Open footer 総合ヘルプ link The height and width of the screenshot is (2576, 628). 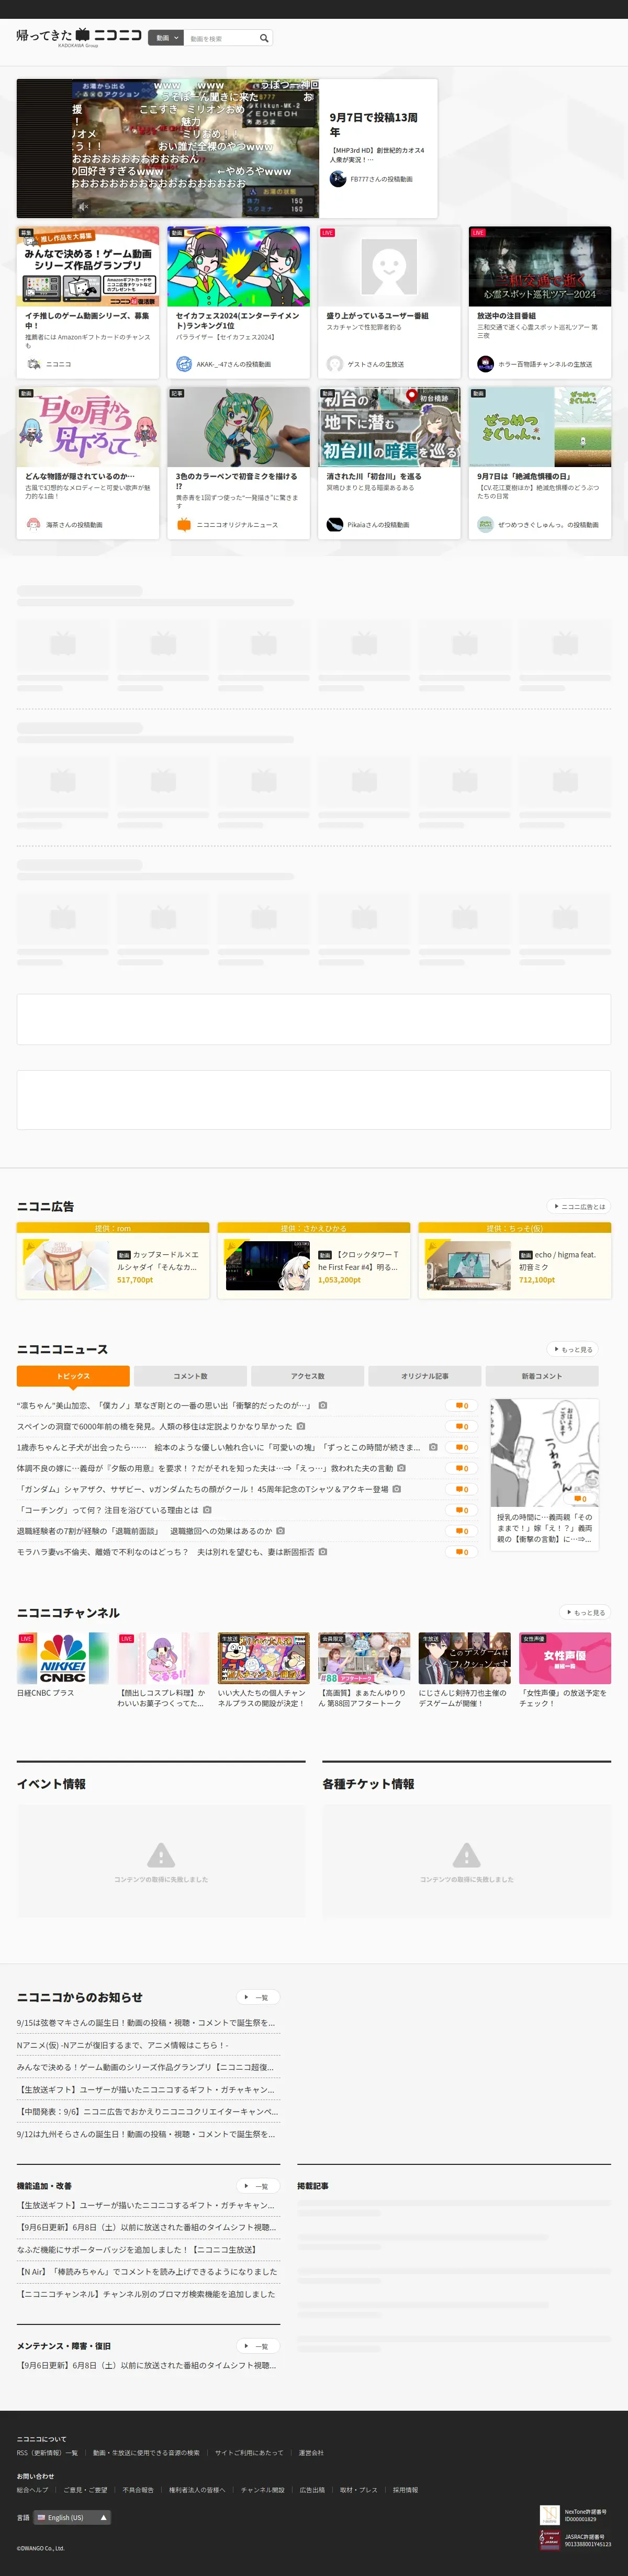pos(32,2490)
